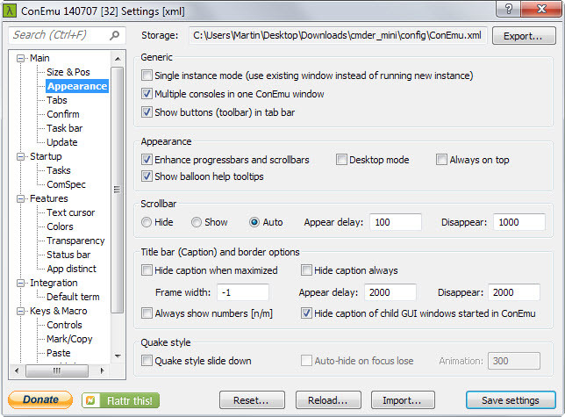Open the Status bar settings page
The height and width of the screenshot is (417, 565).
[x=68, y=255]
